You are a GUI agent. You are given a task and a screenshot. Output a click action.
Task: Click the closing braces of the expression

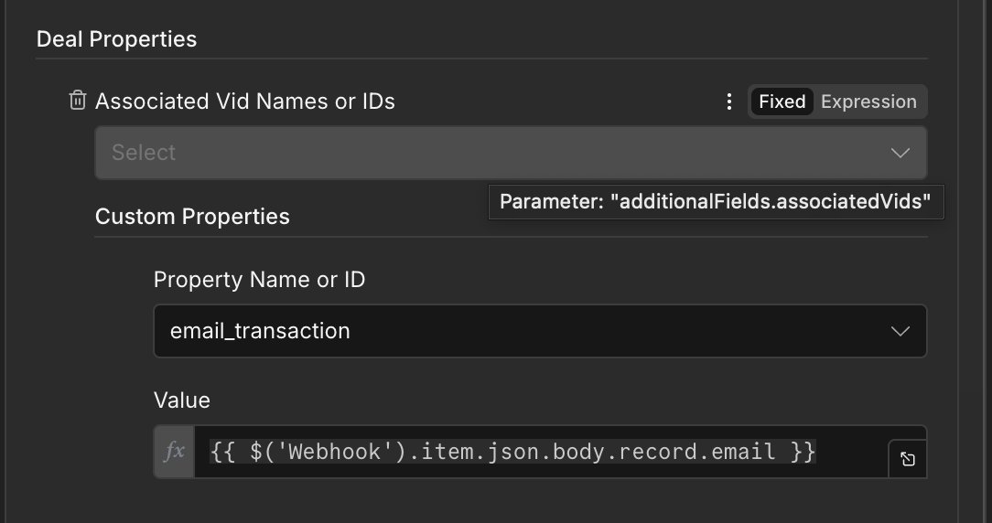pos(803,452)
